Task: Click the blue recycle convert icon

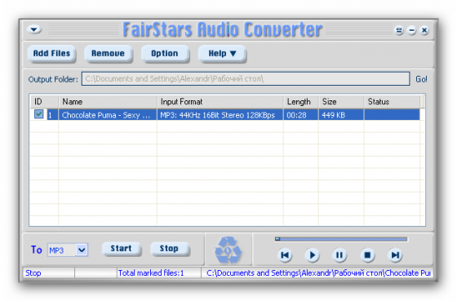Action: [x=228, y=250]
